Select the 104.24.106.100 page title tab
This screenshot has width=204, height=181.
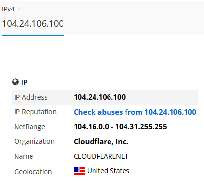click(x=33, y=24)
